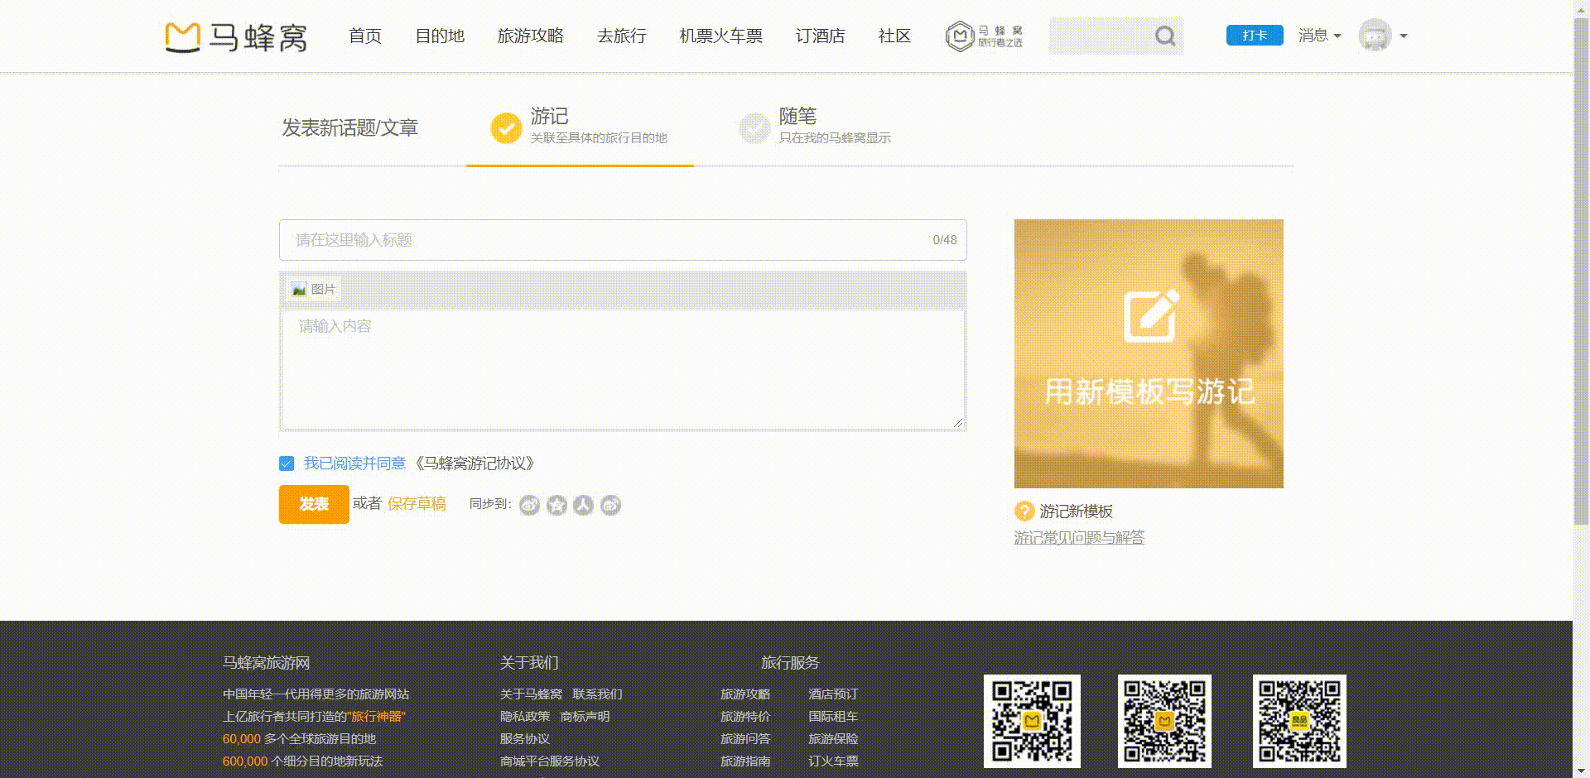Open 社区 in the navigation
The height and width of the screenshot is (778, 1590).
[894, 36]
